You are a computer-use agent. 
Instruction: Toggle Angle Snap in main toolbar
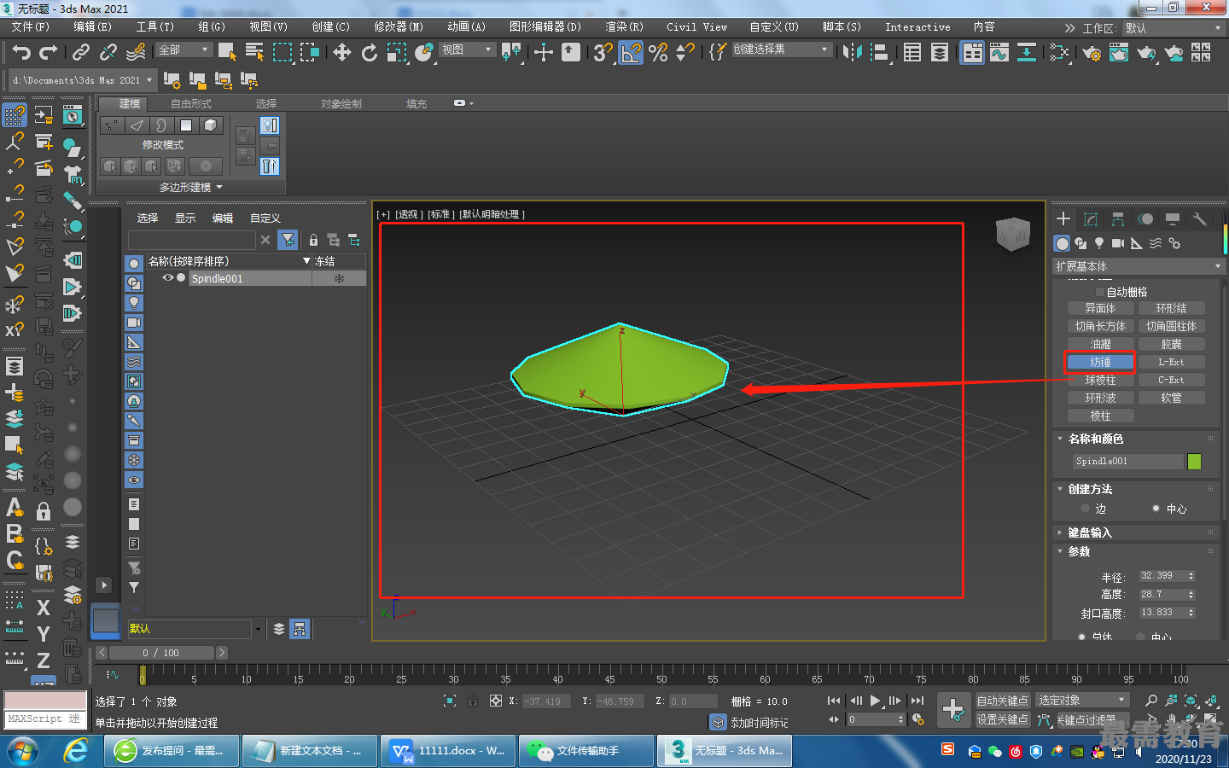point(631,52)
